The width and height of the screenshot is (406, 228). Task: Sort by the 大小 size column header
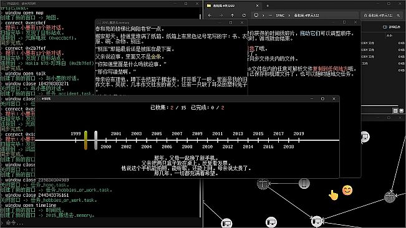click(389, 36)
